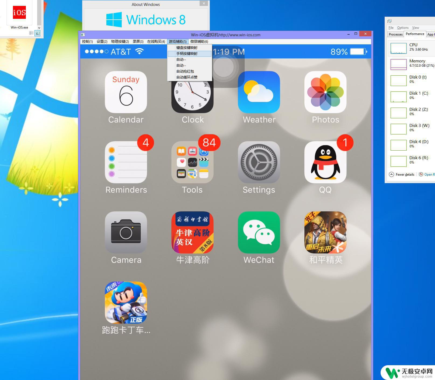Open the Reminders app icon
The height and width of the screenshot is (380, 435).
pos(126,162)
